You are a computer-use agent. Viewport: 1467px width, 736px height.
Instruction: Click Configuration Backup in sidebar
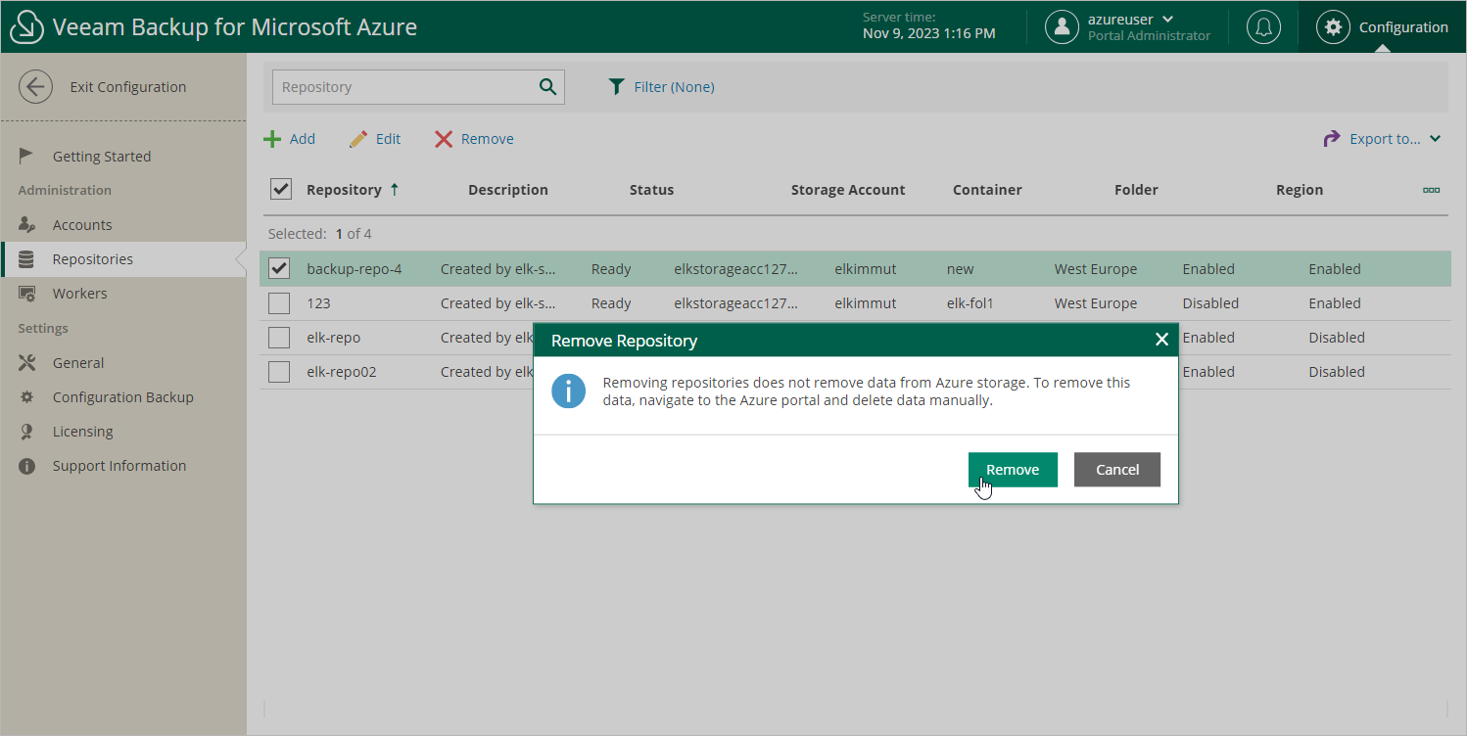123,397
